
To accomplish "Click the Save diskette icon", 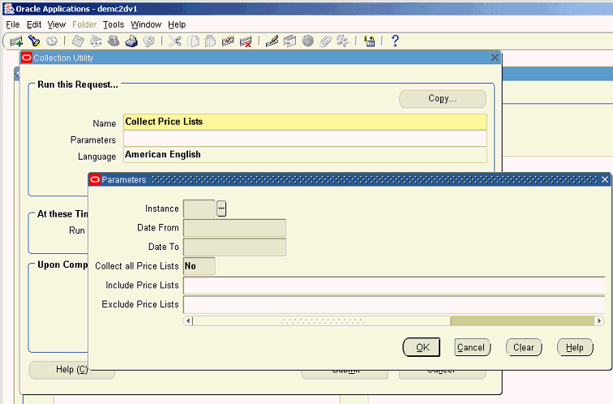I will tap(78, 41).
